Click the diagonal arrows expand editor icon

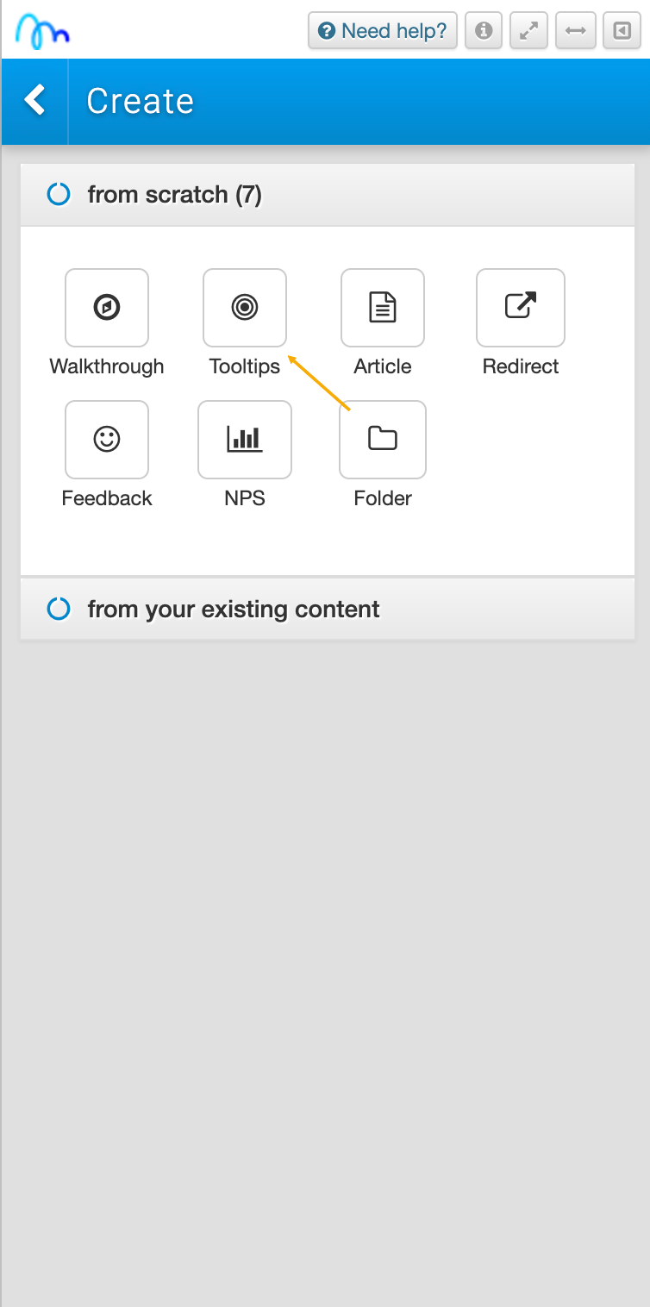click(x=529, y=31)
